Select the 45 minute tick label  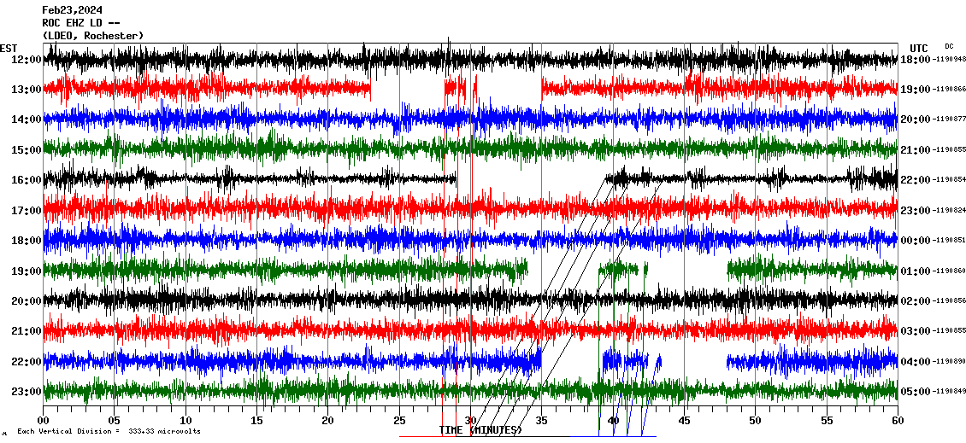click(683, 420)
